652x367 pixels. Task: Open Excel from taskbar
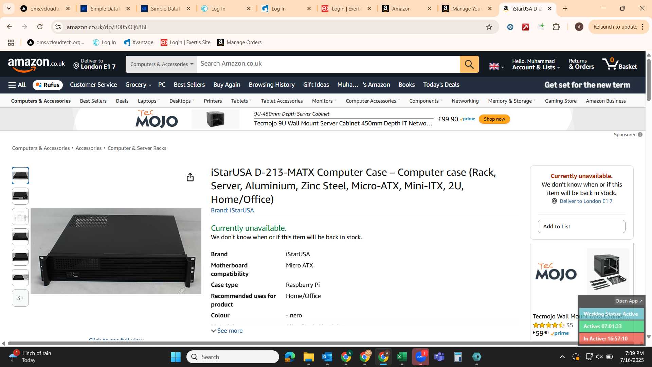pos(402,357)
